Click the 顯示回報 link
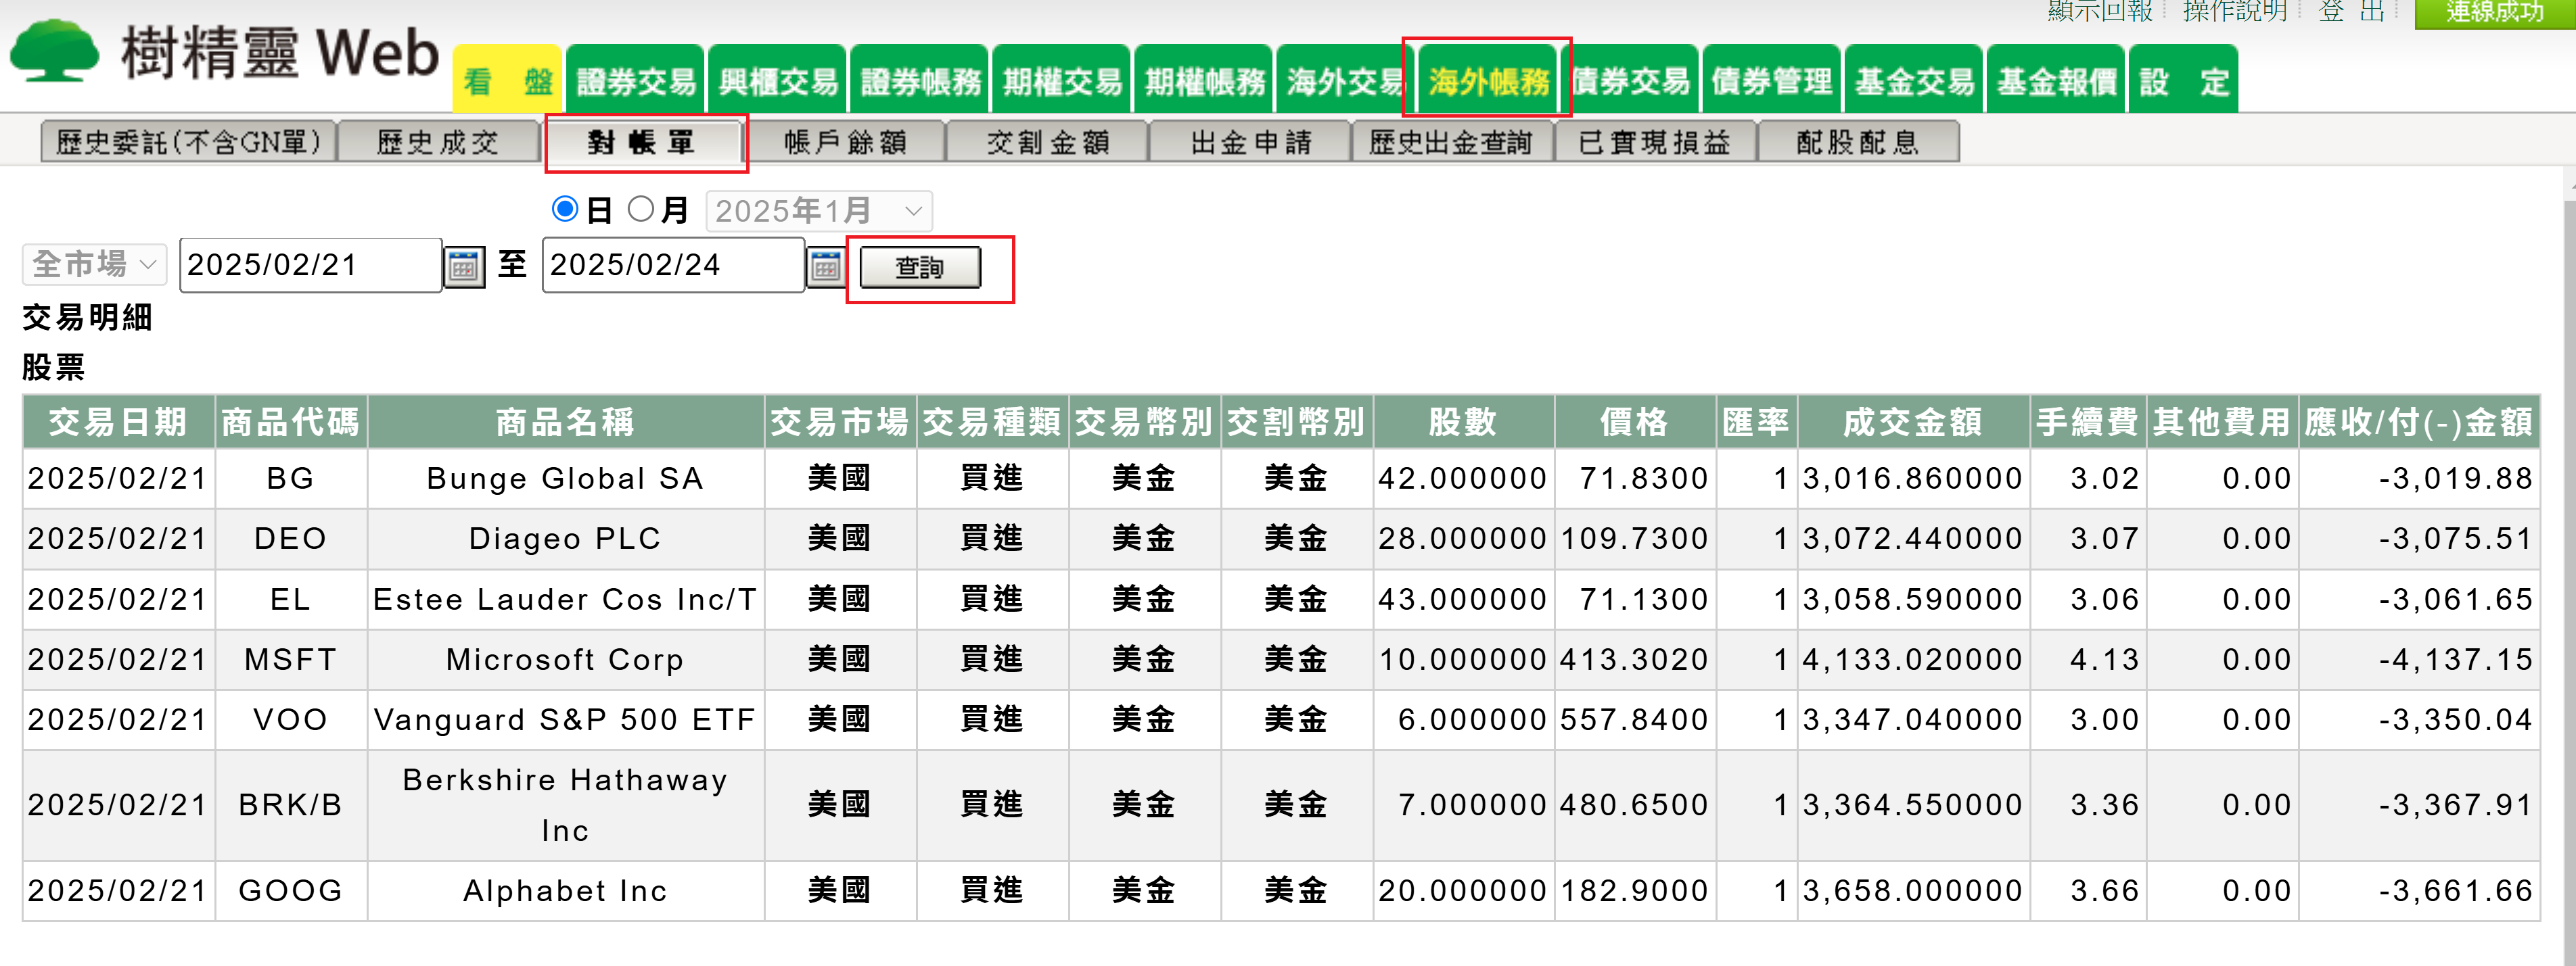This screenshot has width=2576, height=966. coord(2099,11)
